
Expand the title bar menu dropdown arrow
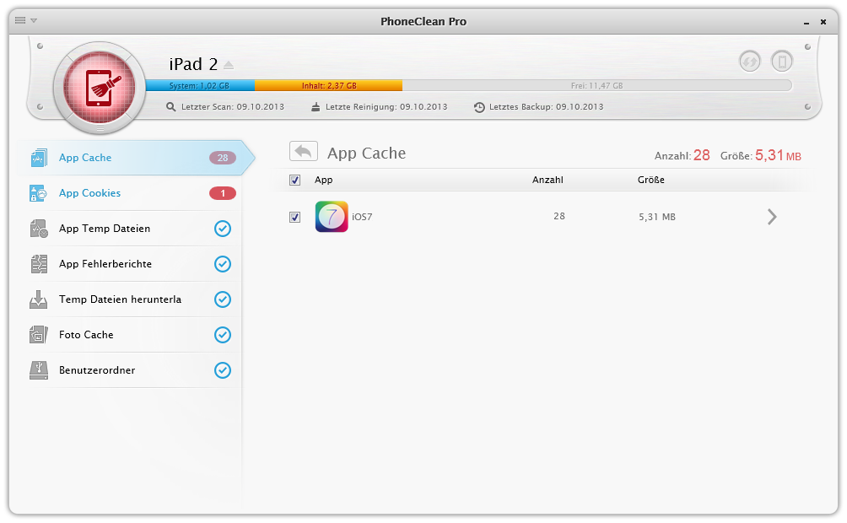[34, 20]
